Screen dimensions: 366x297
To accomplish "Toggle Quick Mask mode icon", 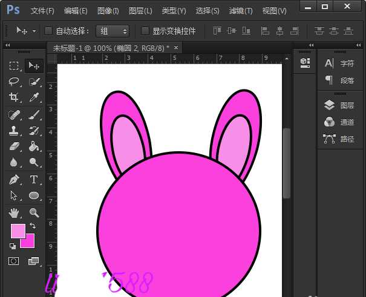I will (x=14, y=261).
